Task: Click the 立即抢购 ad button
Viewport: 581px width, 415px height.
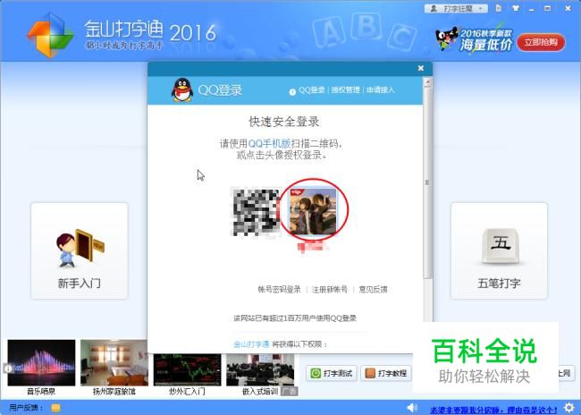Action: (x=541, y=42)
